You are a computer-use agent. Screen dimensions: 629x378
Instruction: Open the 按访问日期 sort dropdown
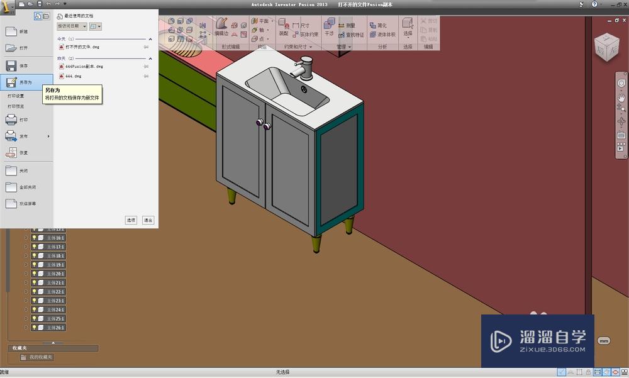point(72,26)
